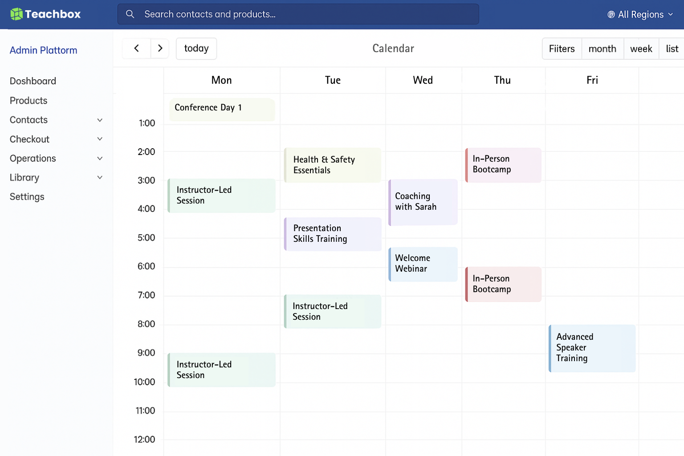
Task: Click the today button
Action: click(196, 49)
